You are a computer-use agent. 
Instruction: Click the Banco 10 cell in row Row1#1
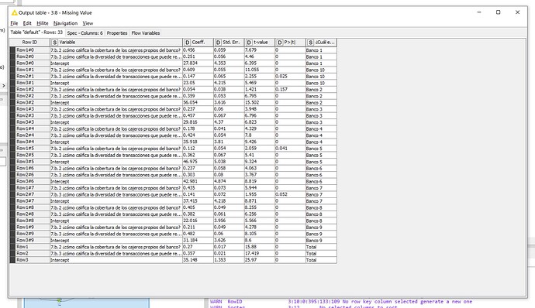coord(322,70)
